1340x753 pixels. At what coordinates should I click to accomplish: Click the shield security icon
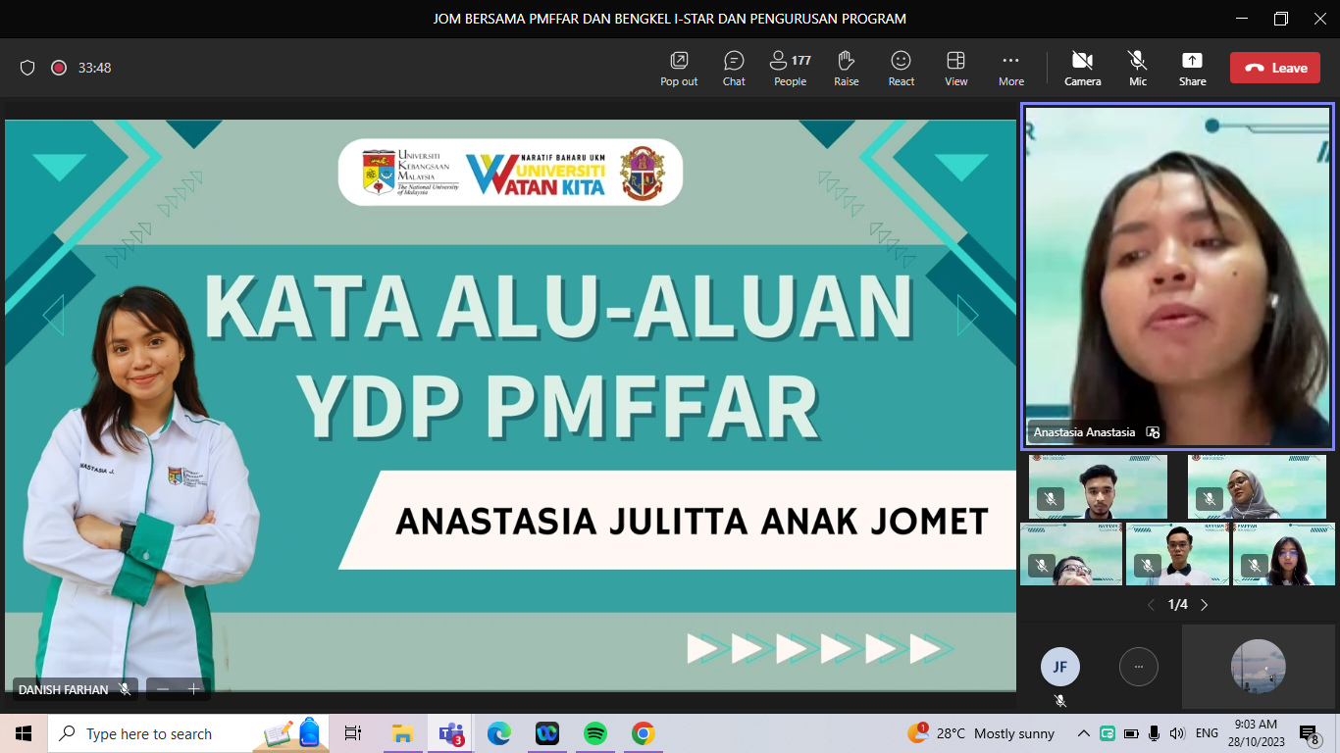coord(27,68)
